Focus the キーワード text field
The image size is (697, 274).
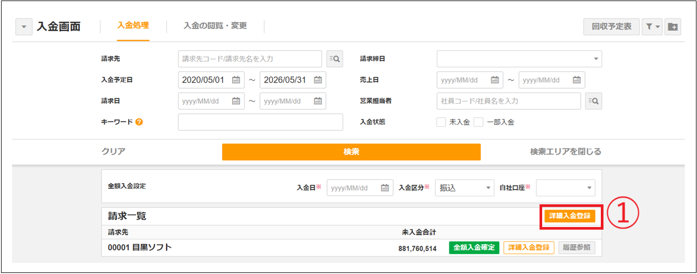261,122
